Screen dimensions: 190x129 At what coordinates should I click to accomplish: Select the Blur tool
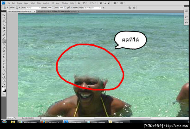[4, 54]
